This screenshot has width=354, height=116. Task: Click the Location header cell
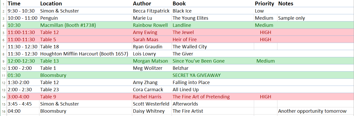click(51, 4)
